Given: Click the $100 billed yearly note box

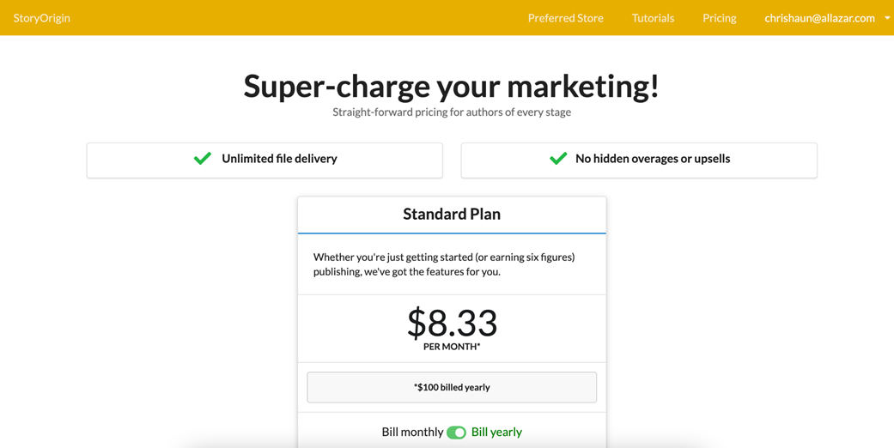Looking at the screenshot, I should point(452,387).
